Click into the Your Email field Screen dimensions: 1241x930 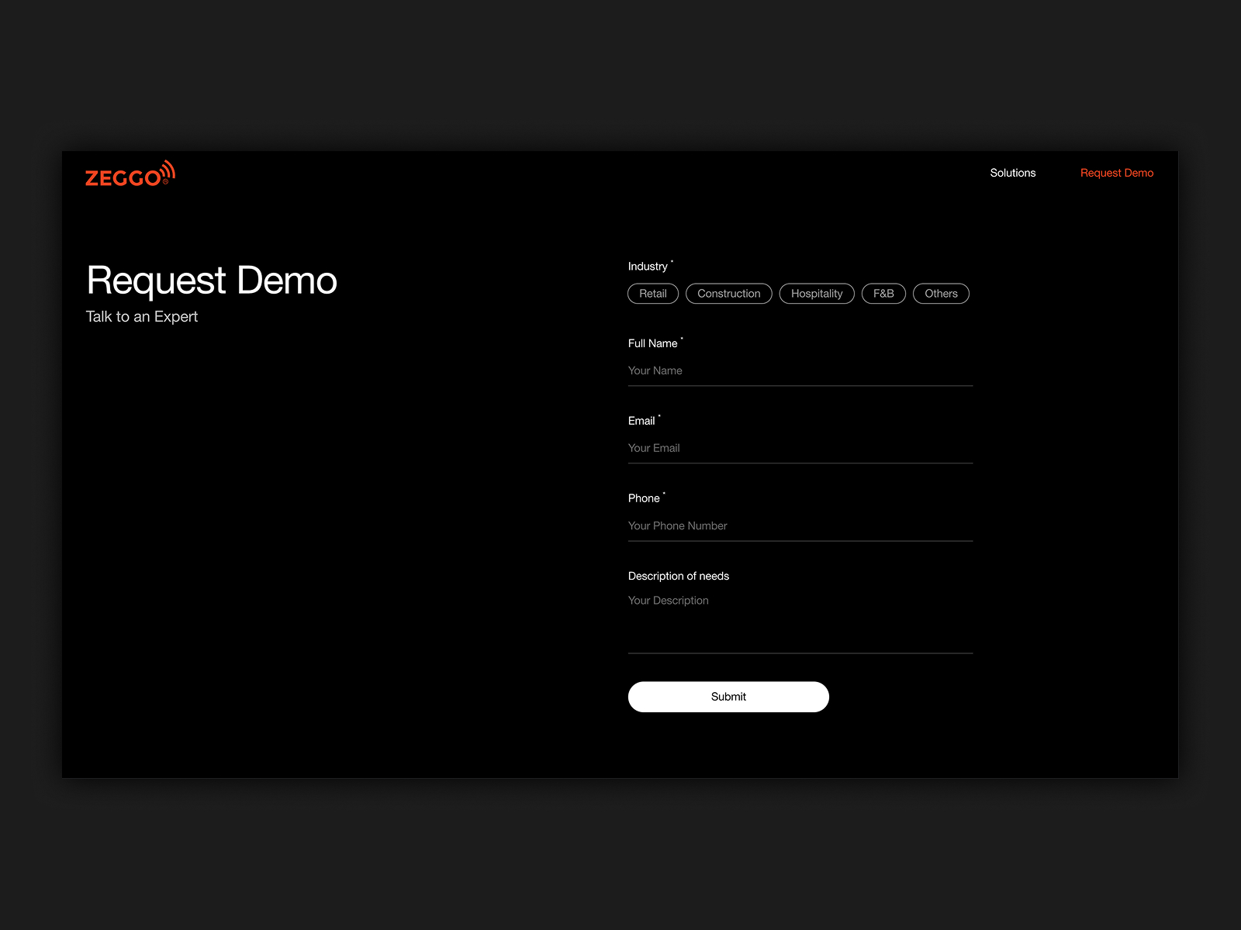click(x=800, y=449)
